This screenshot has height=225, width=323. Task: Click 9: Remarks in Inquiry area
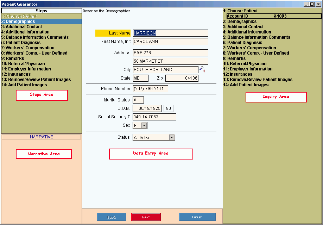(234, 58)
